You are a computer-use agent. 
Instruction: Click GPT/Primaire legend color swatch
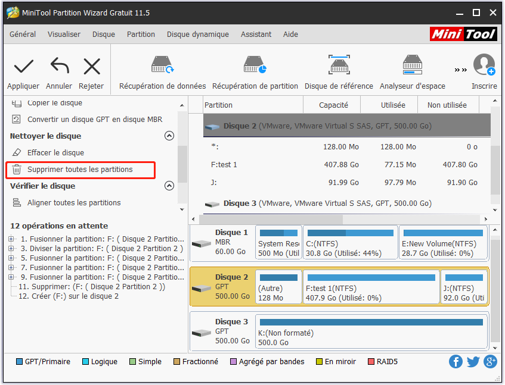pos(19,362)
